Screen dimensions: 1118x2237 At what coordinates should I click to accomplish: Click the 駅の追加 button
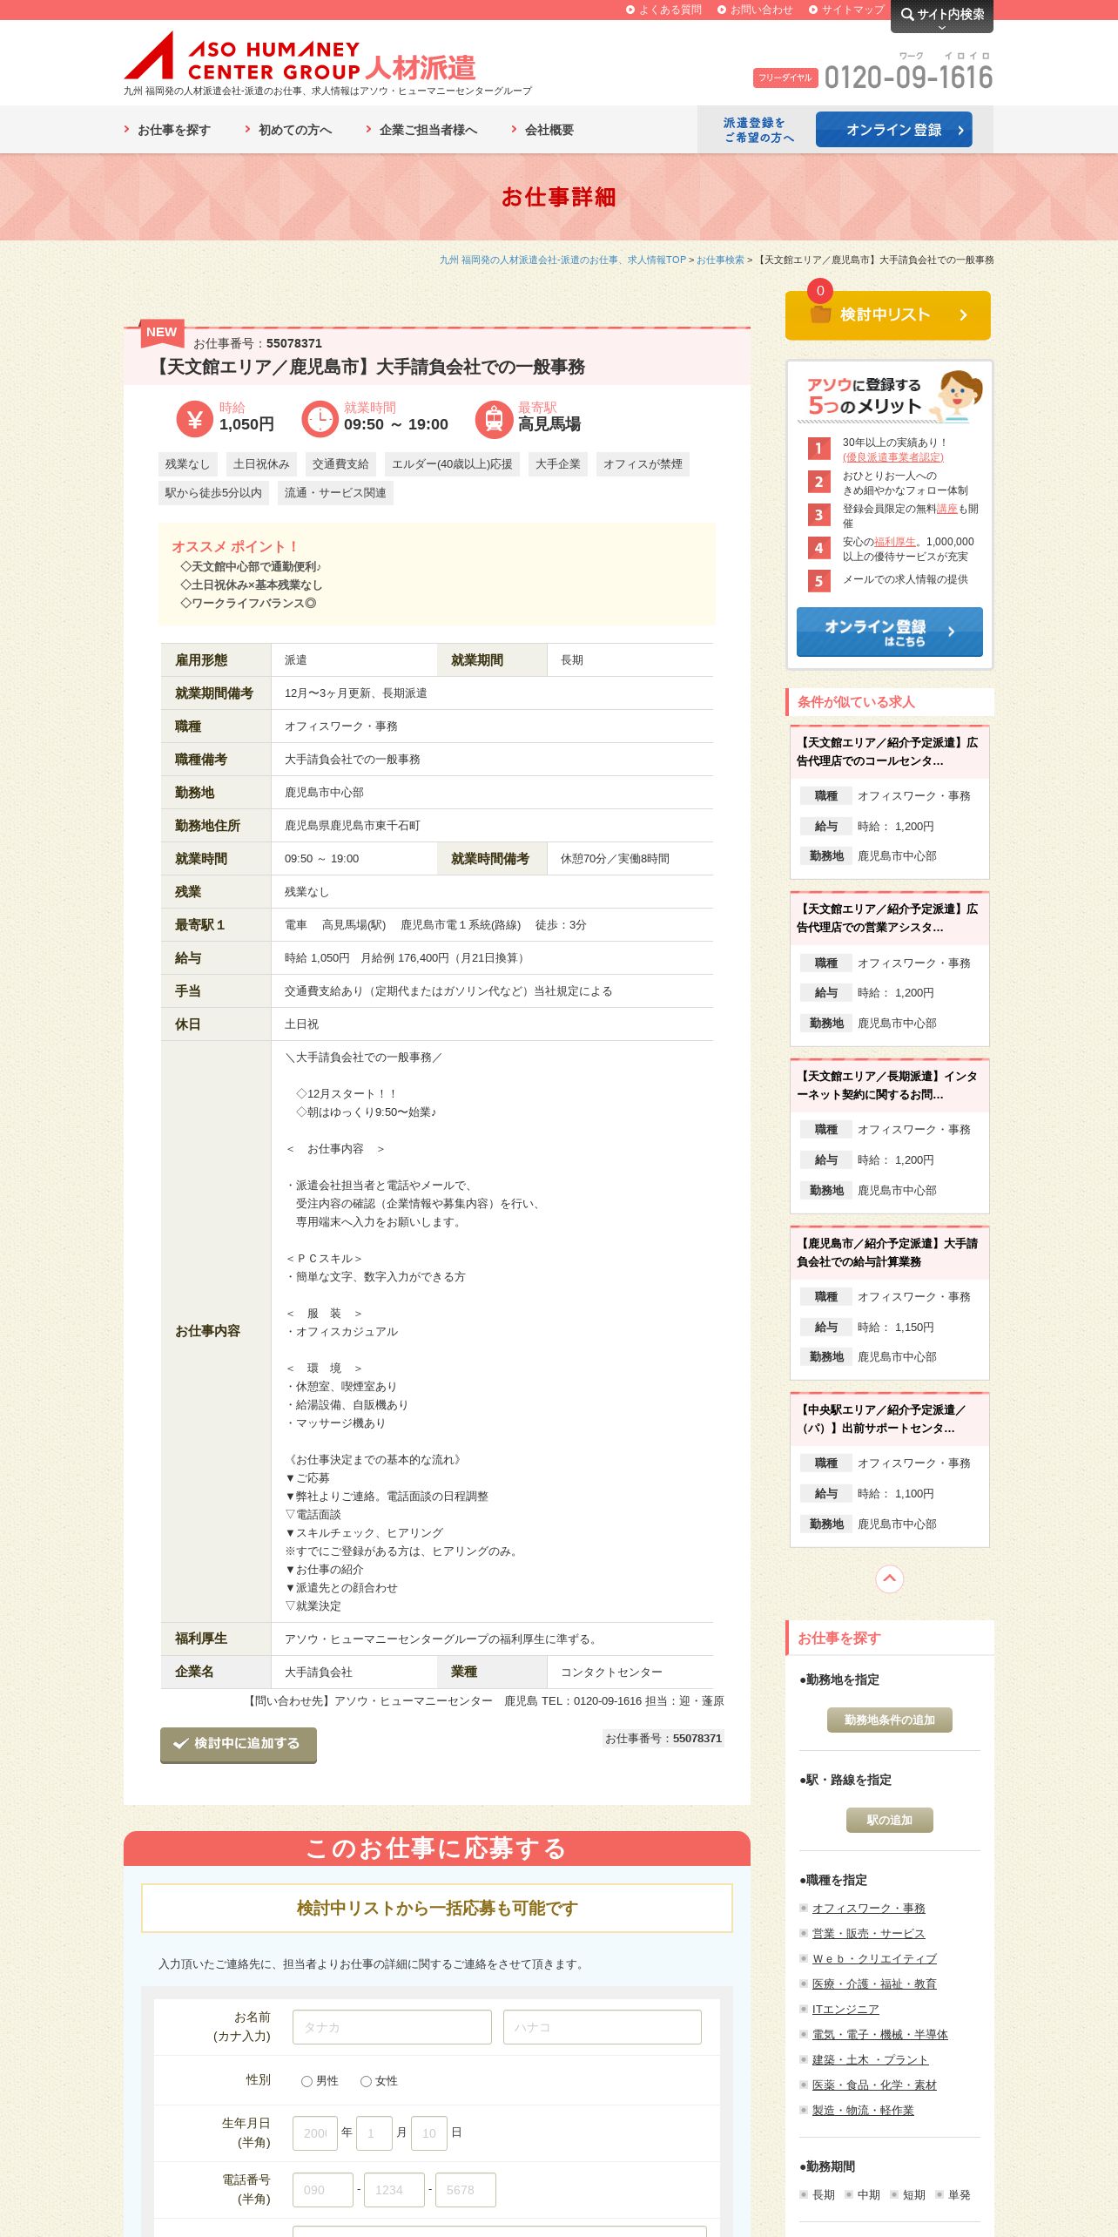click(889, 1820)
